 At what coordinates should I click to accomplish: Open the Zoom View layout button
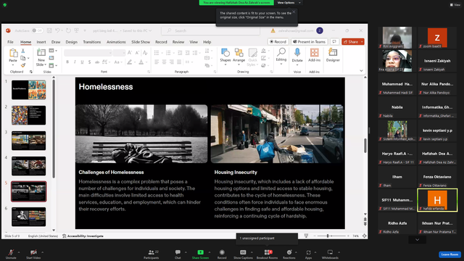[455, 5]
